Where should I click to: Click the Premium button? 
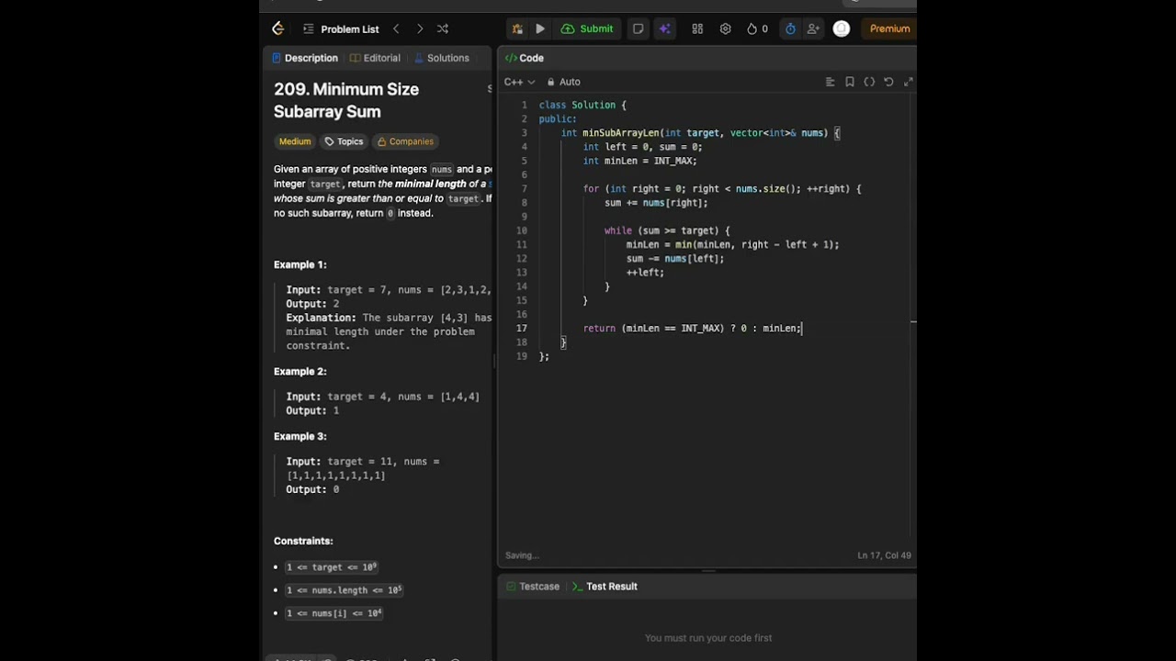pyautogui.click(x=889, y=28)
